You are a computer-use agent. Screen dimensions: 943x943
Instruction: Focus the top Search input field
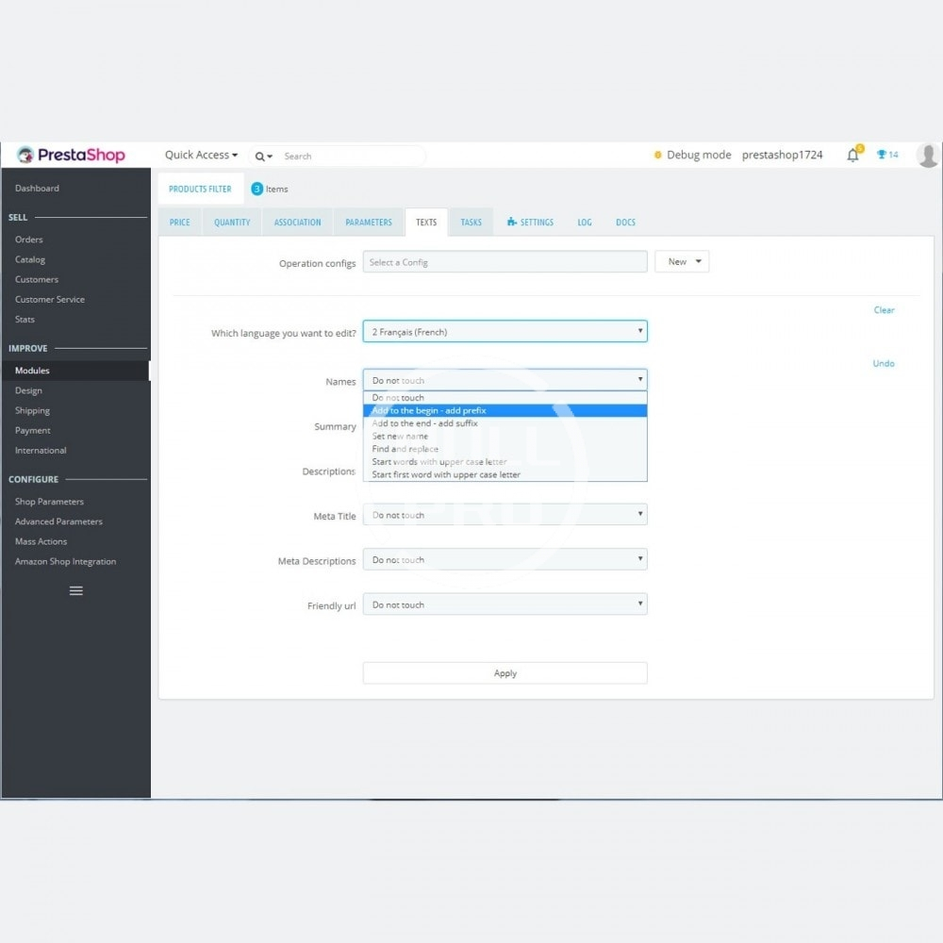(x=349, y=157)
